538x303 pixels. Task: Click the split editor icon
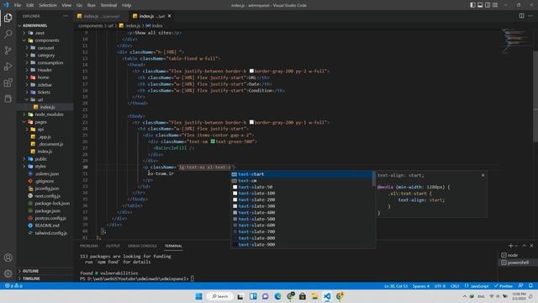point(521,16)
